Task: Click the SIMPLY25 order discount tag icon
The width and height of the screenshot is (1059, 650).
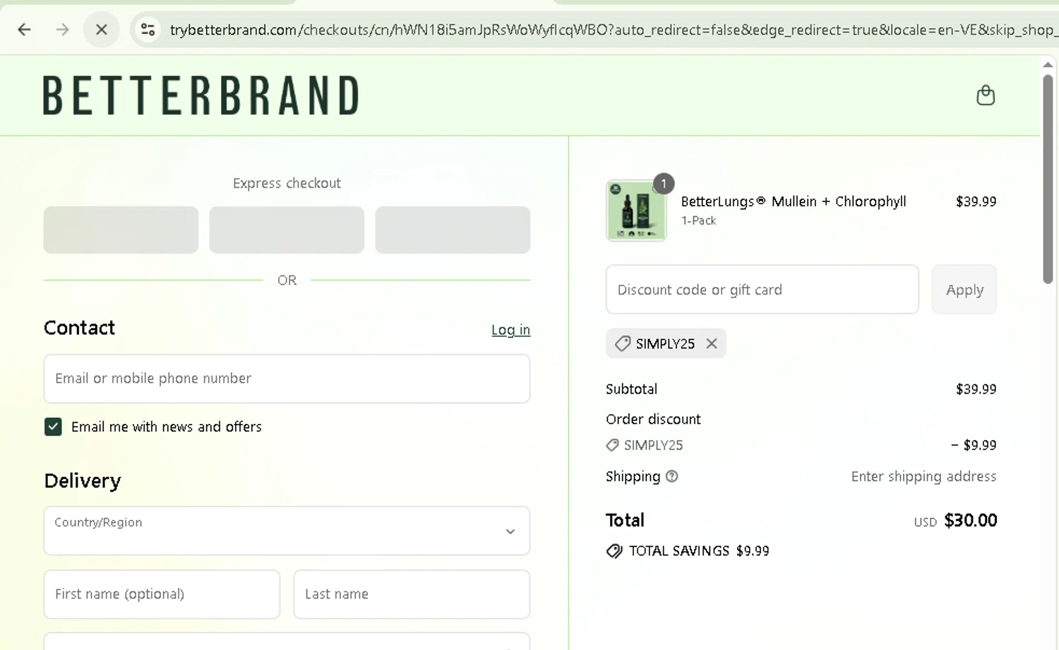Action: [612, 445]
